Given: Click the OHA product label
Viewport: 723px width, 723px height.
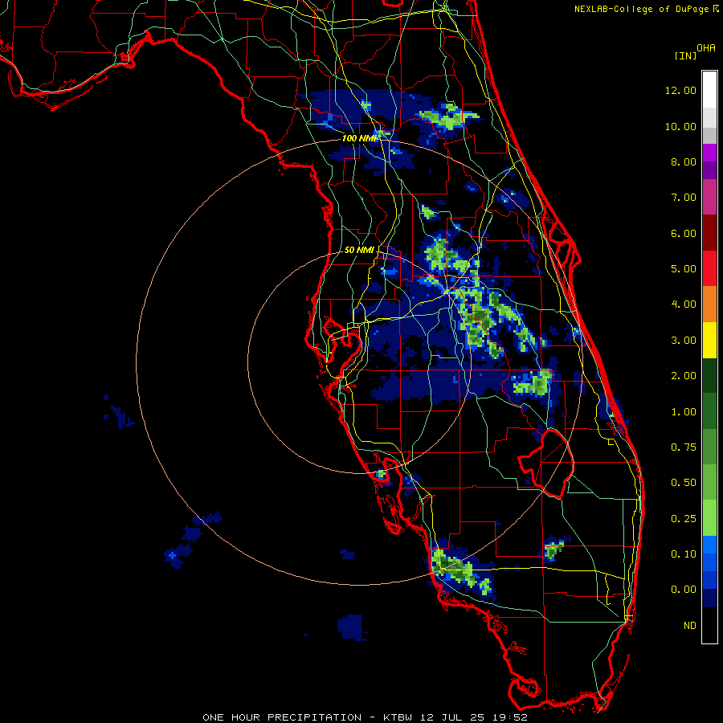Looking at the screenshot, I should pyautogui.click(x=706, y=48).
